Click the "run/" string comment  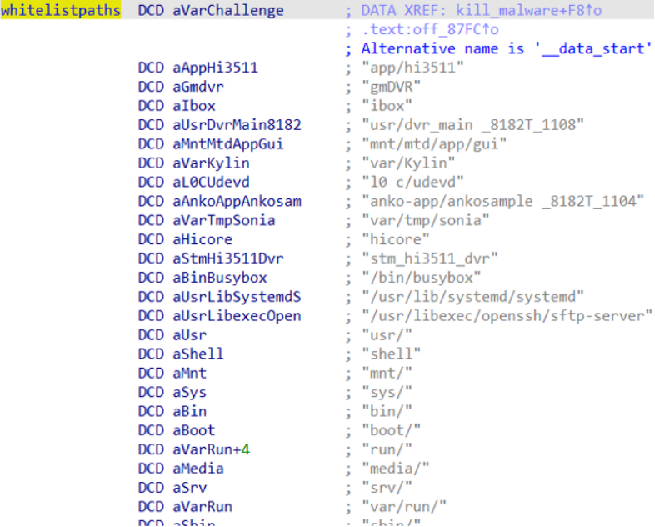tap(387, 449)
